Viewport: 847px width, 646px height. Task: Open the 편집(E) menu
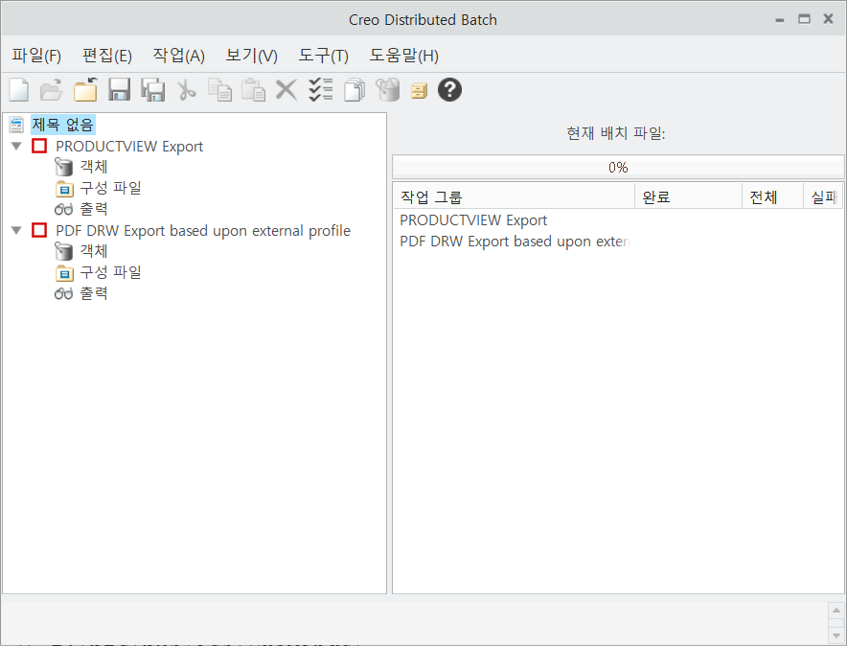click(x=107, y=55)
